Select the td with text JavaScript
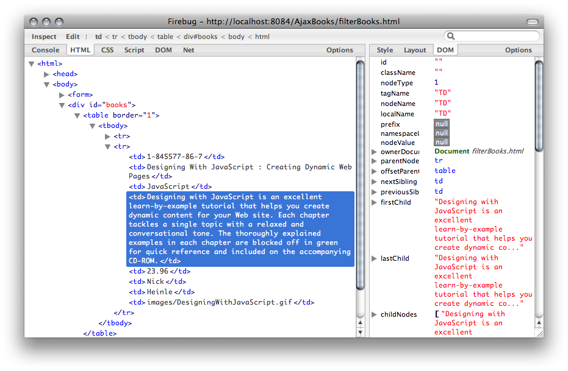The width and height of the screenshot is (568, 371). [x=170, y=186]
